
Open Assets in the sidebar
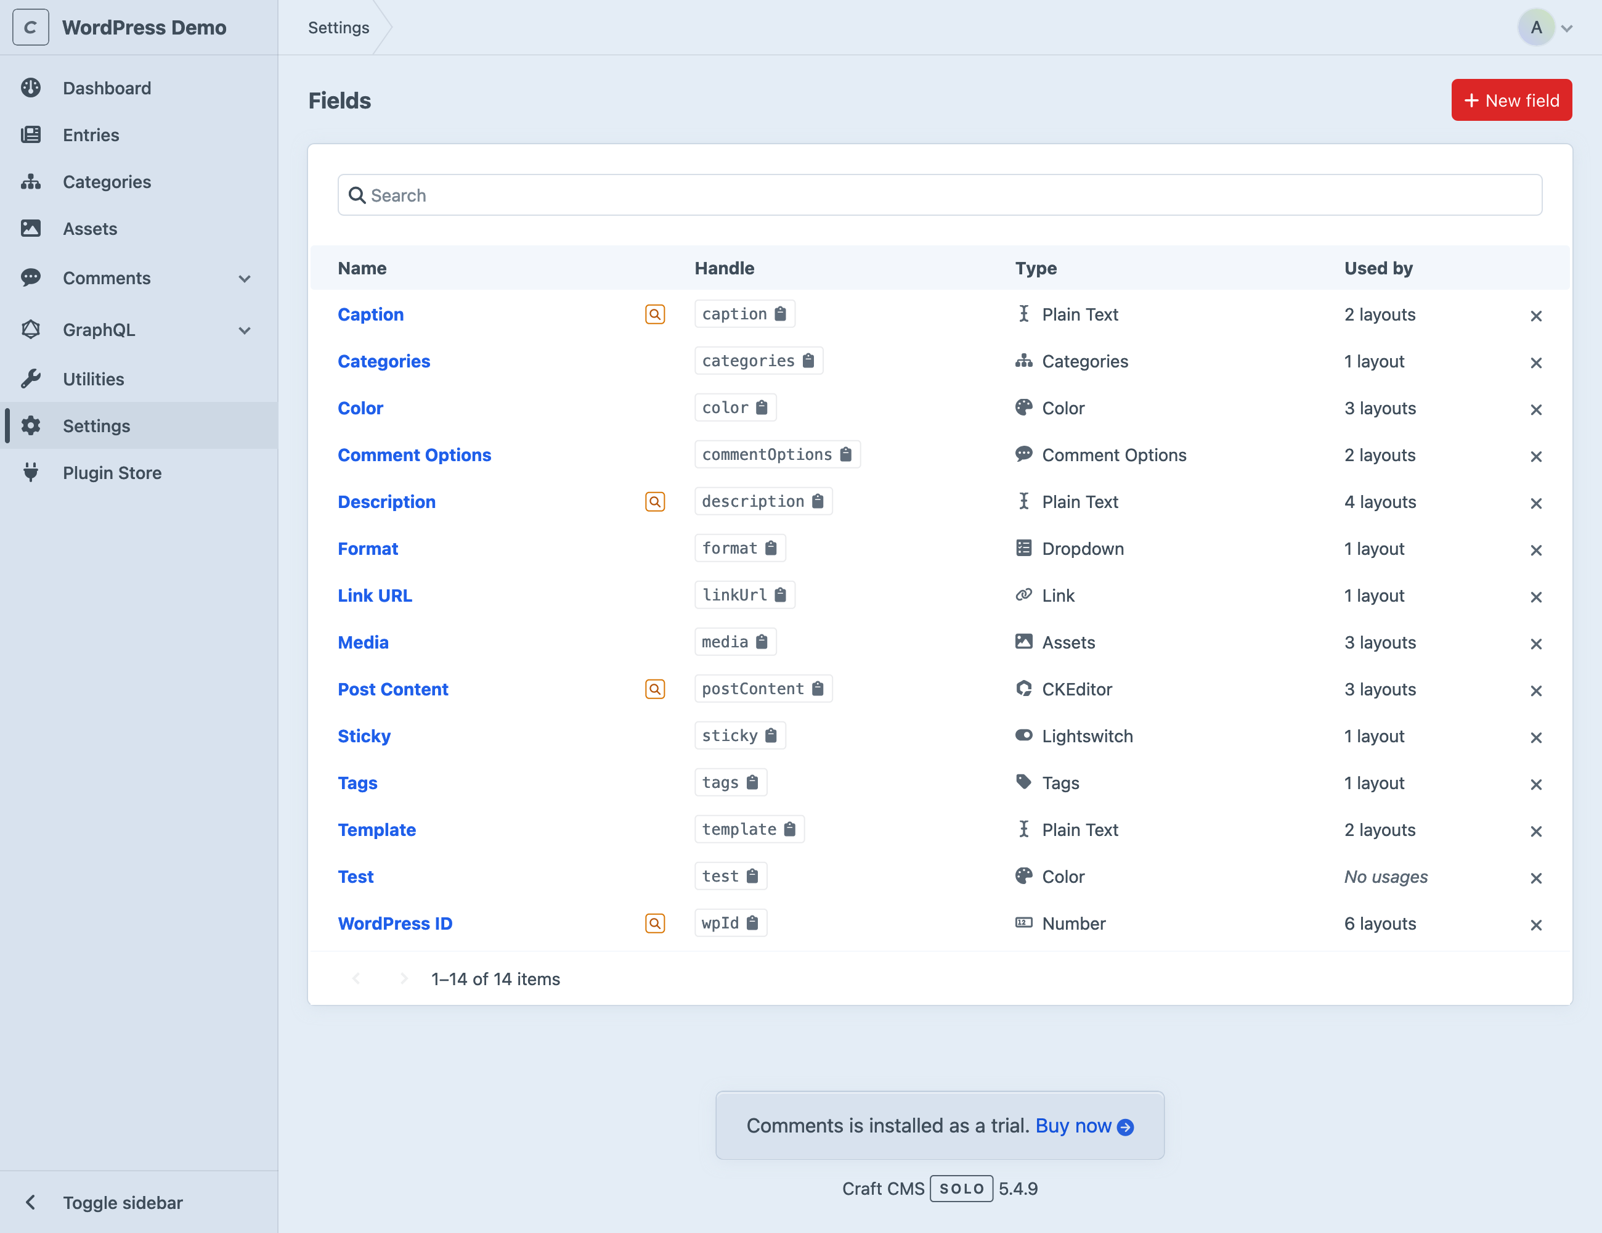pos(139,229)
